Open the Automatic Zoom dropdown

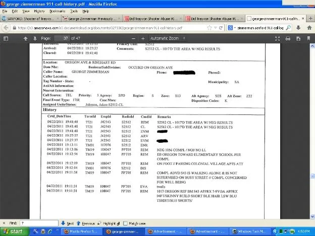[167, 38]
